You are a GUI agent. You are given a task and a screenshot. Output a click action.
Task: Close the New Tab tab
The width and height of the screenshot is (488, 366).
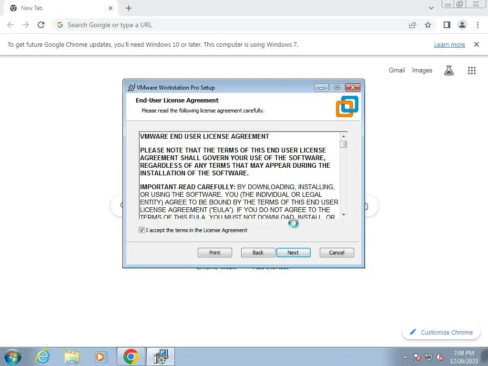tap(111, 8)
